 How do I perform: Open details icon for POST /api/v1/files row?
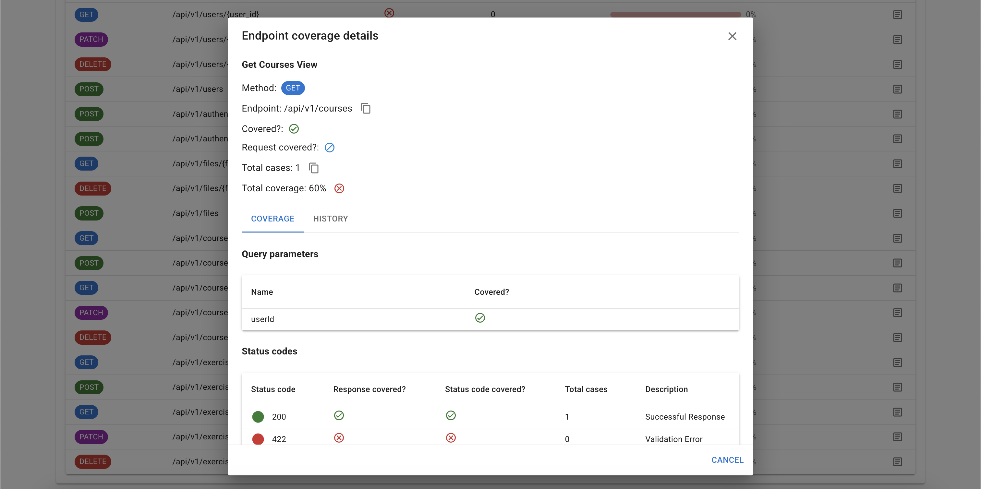pos(897,213)
